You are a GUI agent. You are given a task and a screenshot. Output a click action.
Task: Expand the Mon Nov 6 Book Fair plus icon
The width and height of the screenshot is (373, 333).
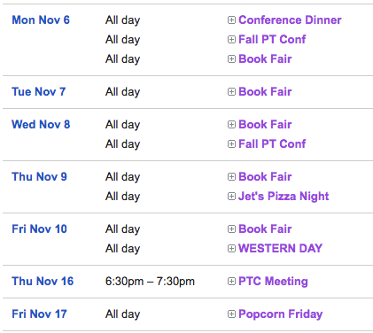pos(231,59)
